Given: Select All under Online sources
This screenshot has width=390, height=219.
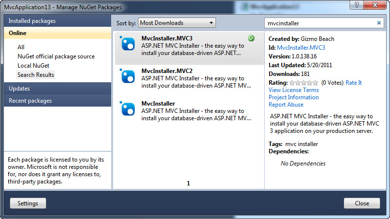Looking at the screenshot, I should pyautogui.click(x=21, y=47).
